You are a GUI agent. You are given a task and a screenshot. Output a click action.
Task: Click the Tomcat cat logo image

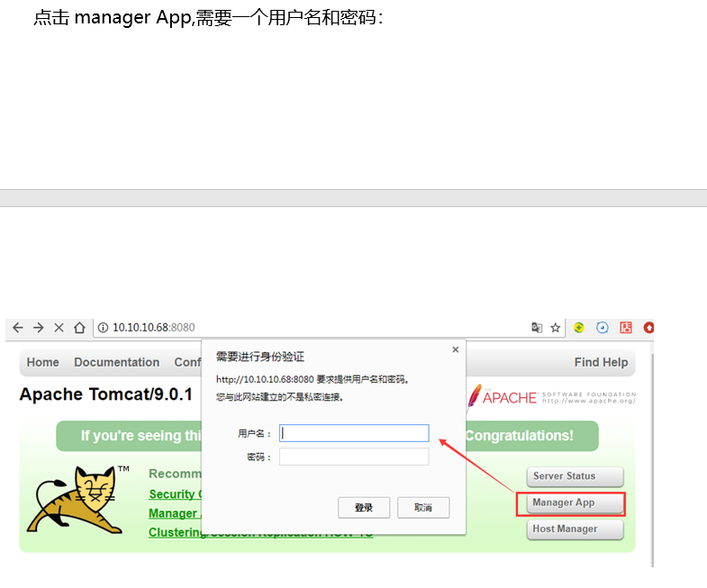(x=77, y=500)
